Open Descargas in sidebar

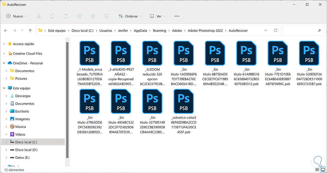[23, 96]
